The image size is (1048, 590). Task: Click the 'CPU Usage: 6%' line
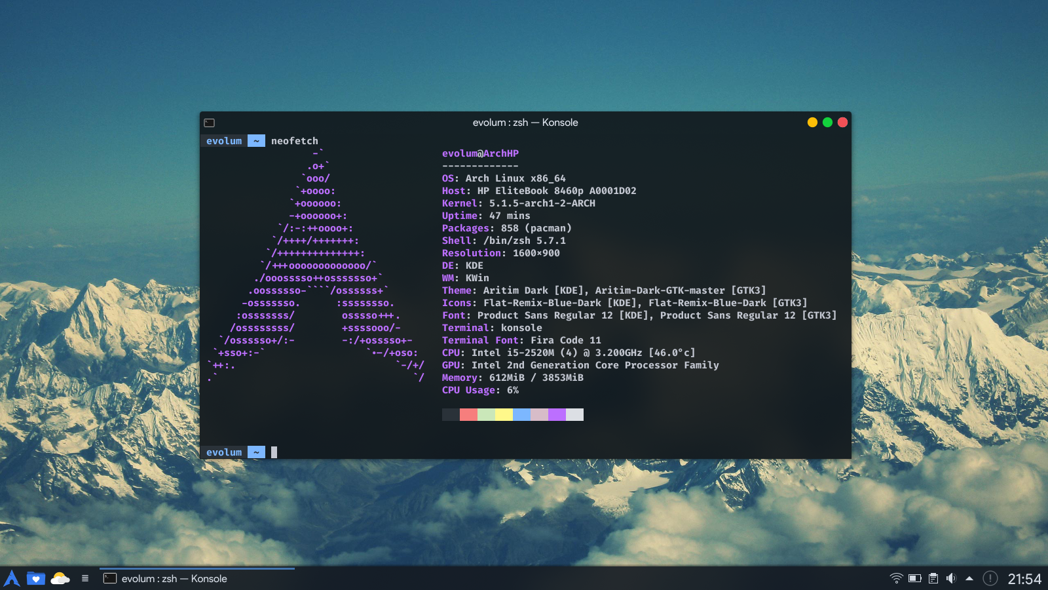pos(480,390)
